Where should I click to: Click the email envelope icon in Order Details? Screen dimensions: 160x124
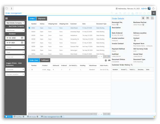(x=148, y=18)
